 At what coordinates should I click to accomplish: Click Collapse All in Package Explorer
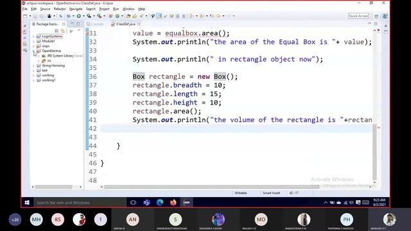(x=57, y=31)
